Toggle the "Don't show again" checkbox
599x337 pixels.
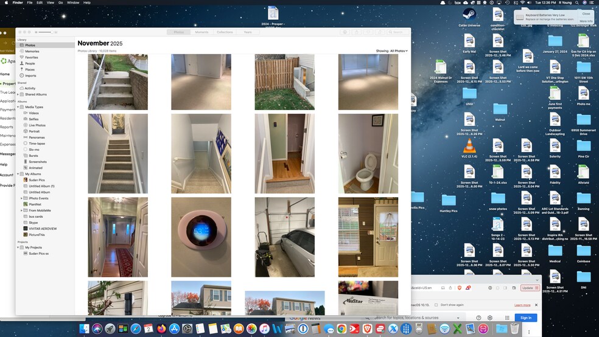click(435, 305)
